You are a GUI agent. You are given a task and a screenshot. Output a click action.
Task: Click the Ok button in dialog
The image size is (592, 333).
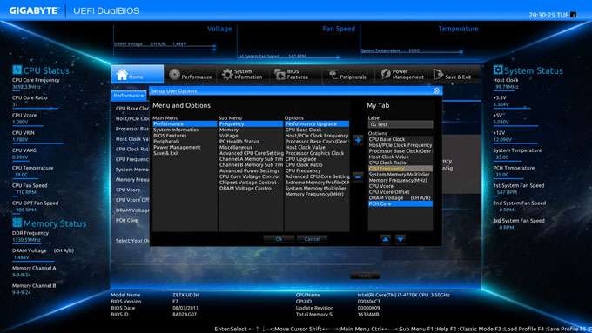point(279,239)
